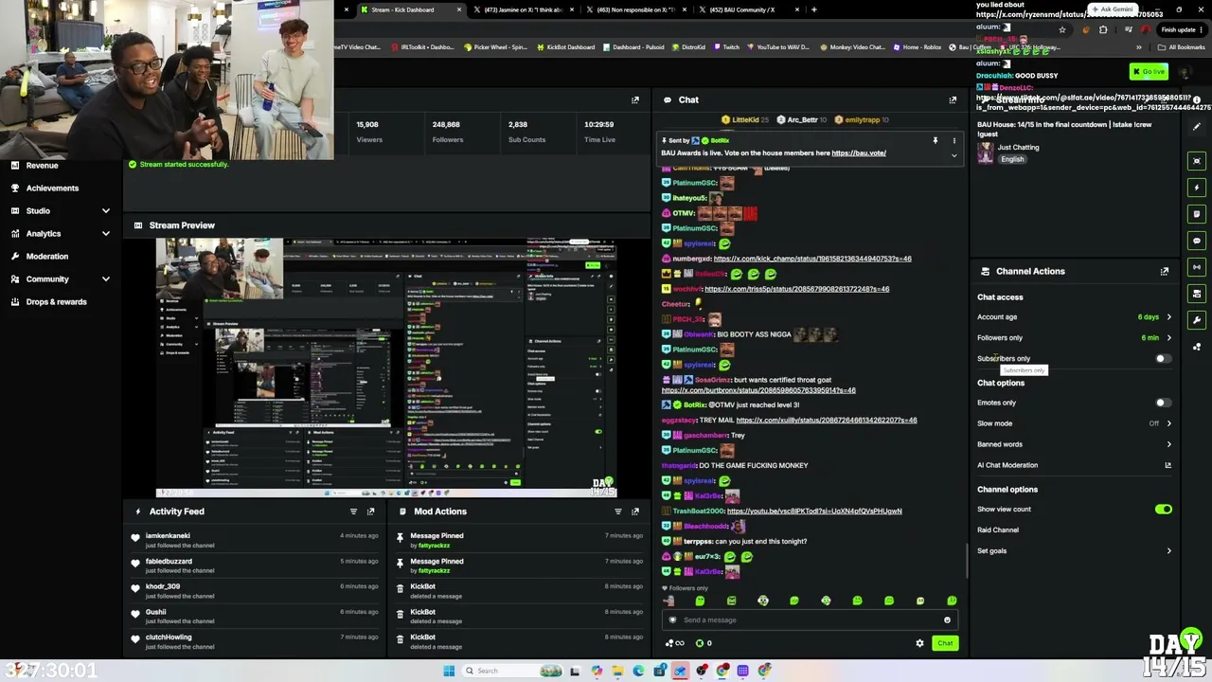Click the pencil edit stream info icon

tap(1197, 126)
